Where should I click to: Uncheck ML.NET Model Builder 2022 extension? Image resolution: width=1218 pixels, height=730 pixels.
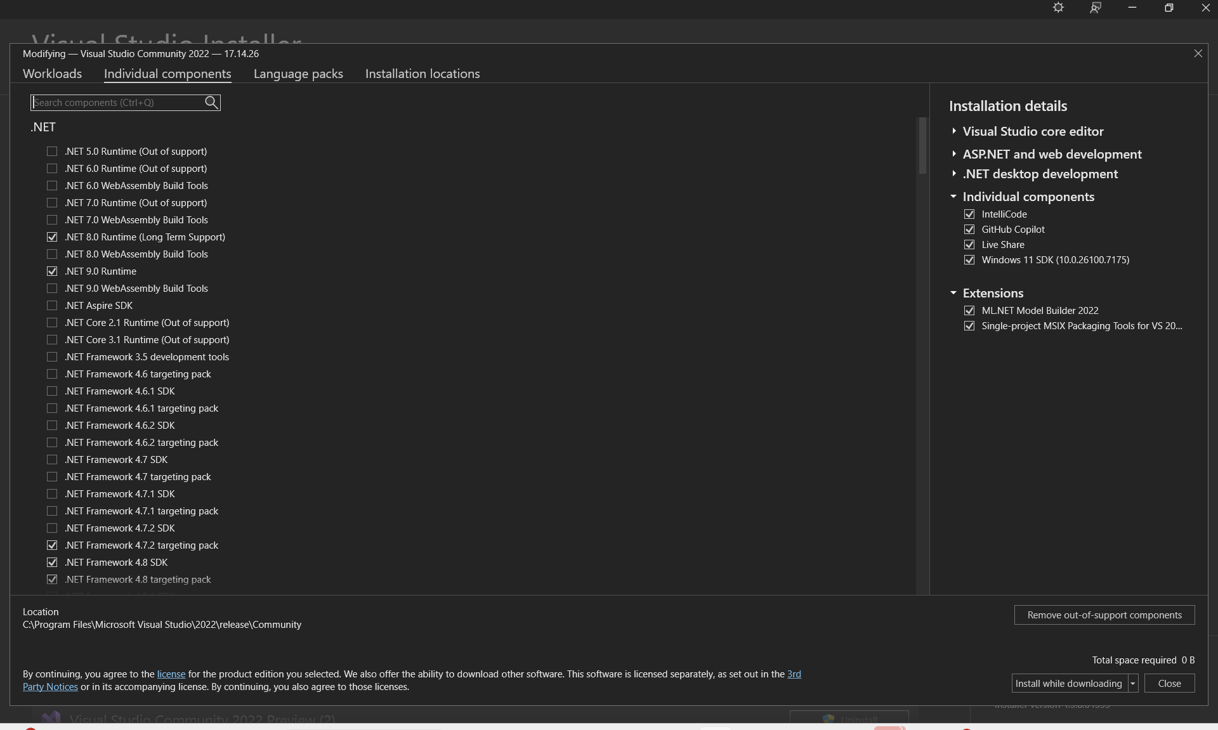[969, 311]
